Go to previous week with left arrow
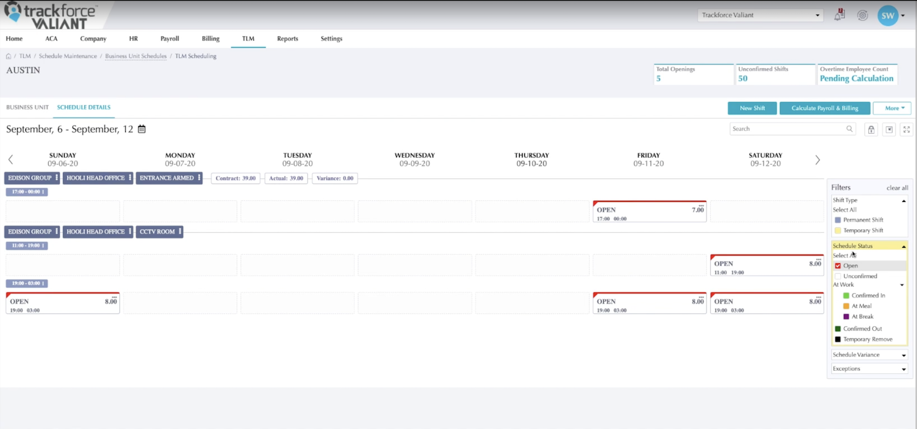 coord(11,160)
